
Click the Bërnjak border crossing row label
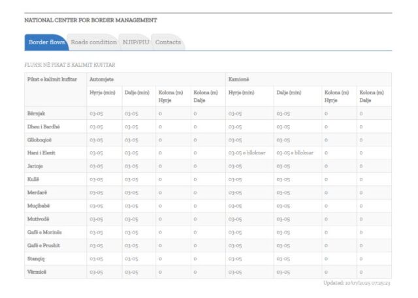coord(36,113)
